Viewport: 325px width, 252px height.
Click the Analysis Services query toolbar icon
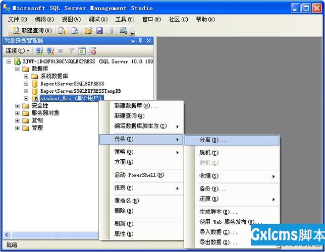pos(75,31)
